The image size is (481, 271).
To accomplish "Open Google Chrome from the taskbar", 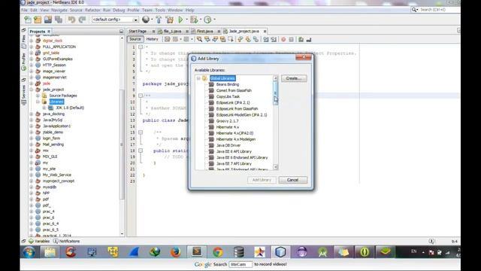I will 218,252.
